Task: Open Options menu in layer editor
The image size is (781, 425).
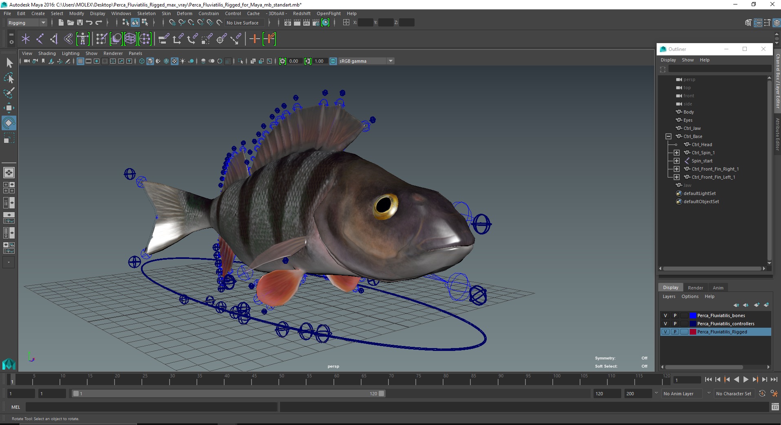Action: coord(690,296)
